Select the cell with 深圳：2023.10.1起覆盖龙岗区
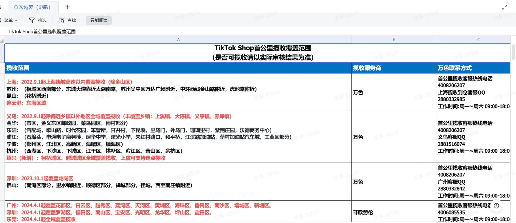Image resolution: width=516 pixels, height=223 pixels. 178,182
